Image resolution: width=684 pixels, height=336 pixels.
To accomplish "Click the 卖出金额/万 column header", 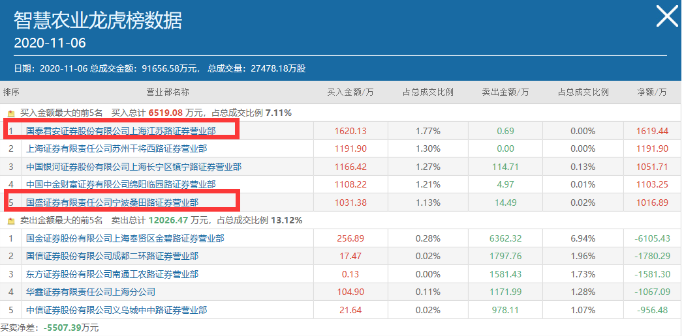I will pyautogui.click(x=505, y=92).
